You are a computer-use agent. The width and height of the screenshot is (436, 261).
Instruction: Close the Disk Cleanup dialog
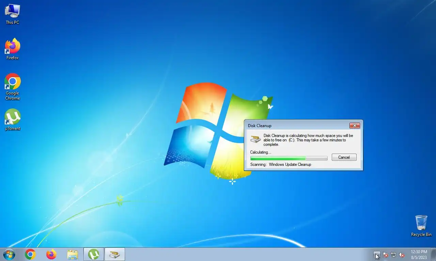(355, 126)
